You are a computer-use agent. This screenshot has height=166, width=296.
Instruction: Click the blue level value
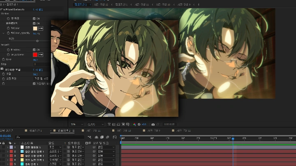[35, 60]
